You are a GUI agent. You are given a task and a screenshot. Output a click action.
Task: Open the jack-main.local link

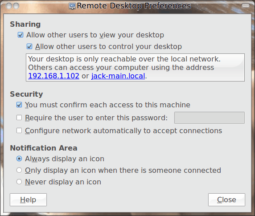click(118, 76)
